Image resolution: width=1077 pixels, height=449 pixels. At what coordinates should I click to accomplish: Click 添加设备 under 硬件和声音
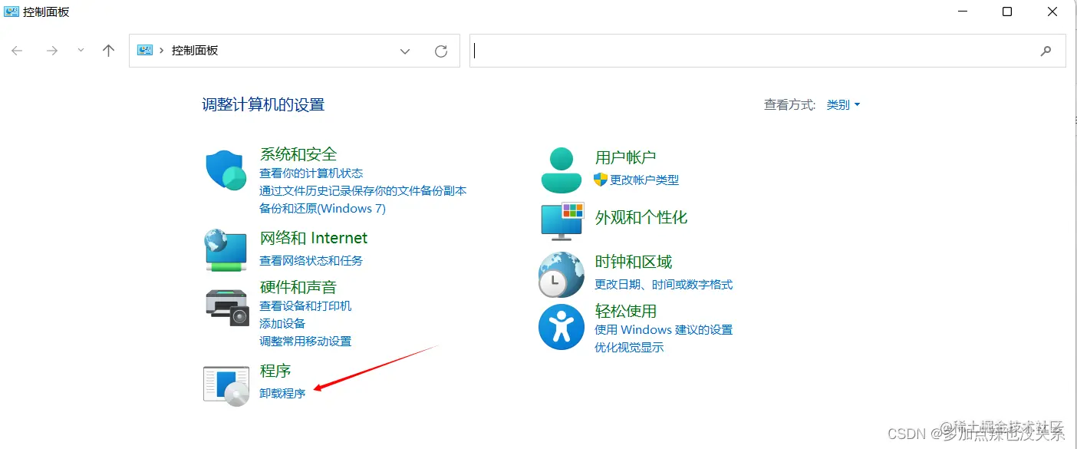pyautogui.click(x=282, y=323)
